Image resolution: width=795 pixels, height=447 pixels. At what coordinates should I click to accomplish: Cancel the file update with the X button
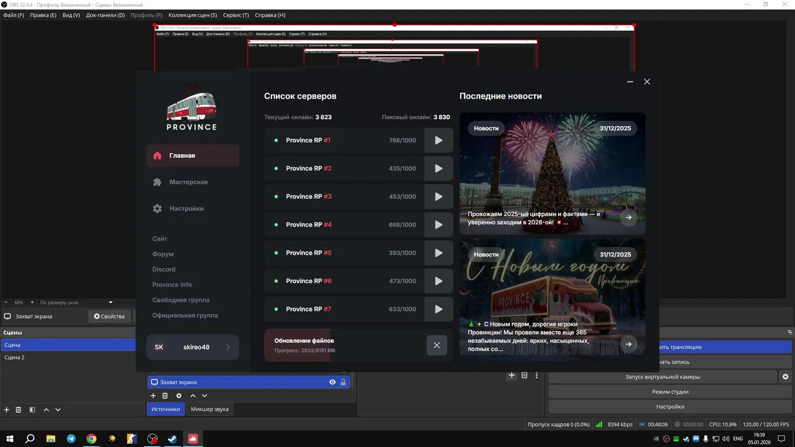coord(437,345)
